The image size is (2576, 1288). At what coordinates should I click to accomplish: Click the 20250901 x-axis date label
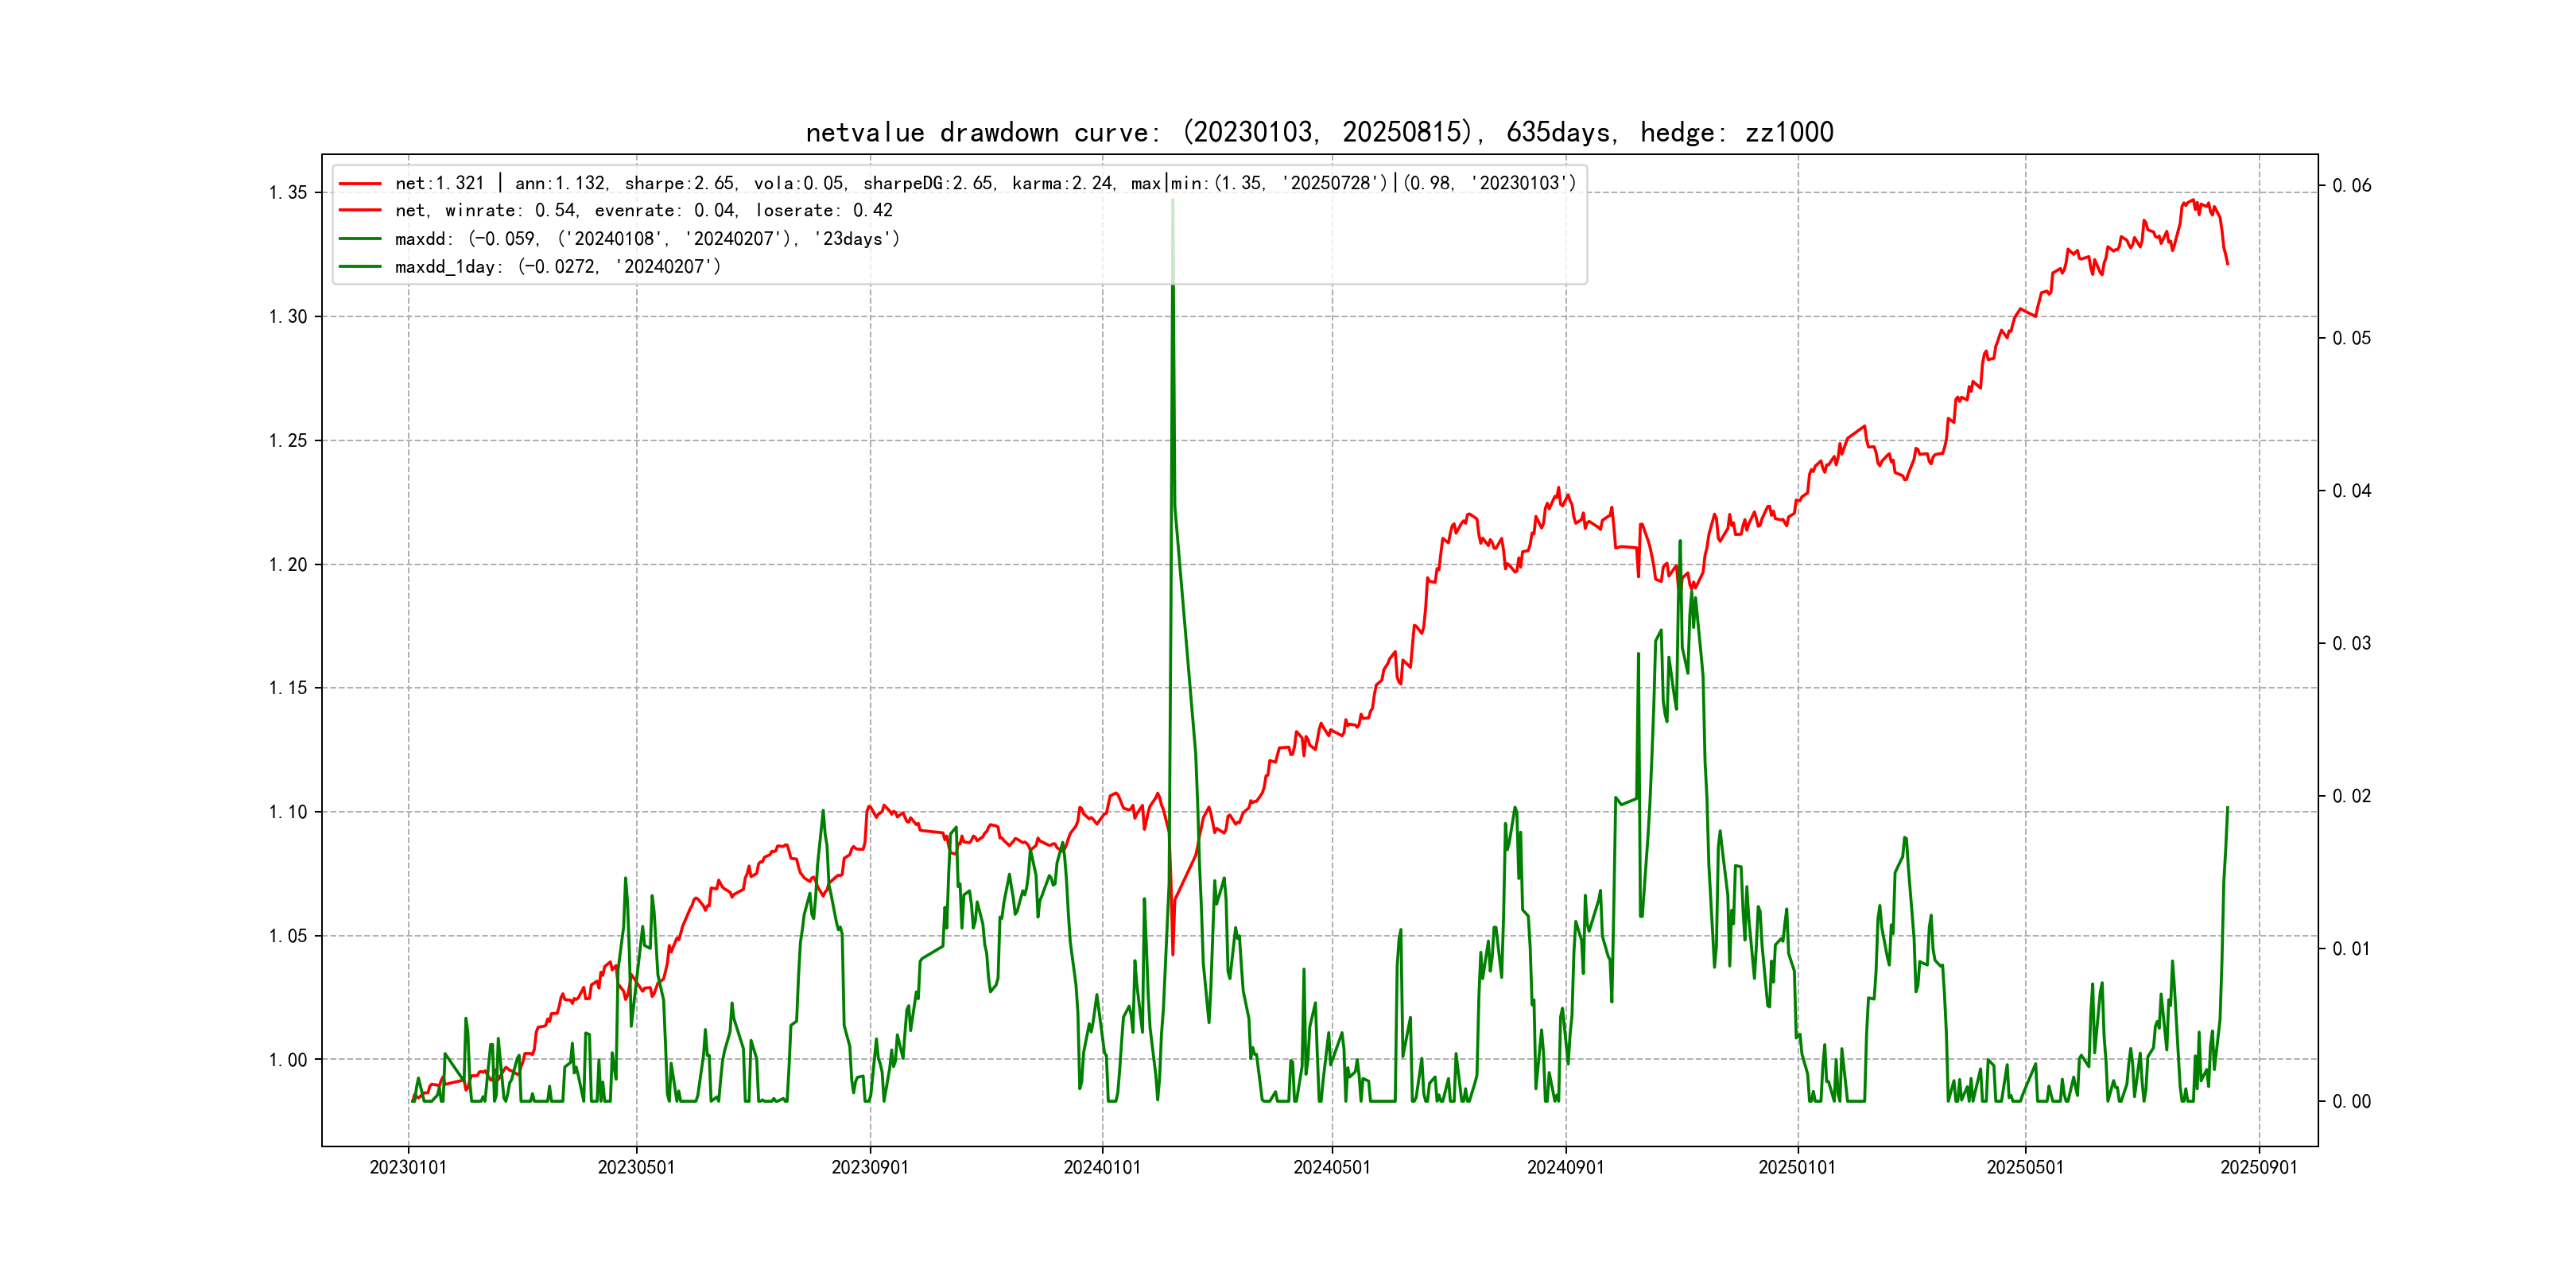(x=2259, y=1168)
